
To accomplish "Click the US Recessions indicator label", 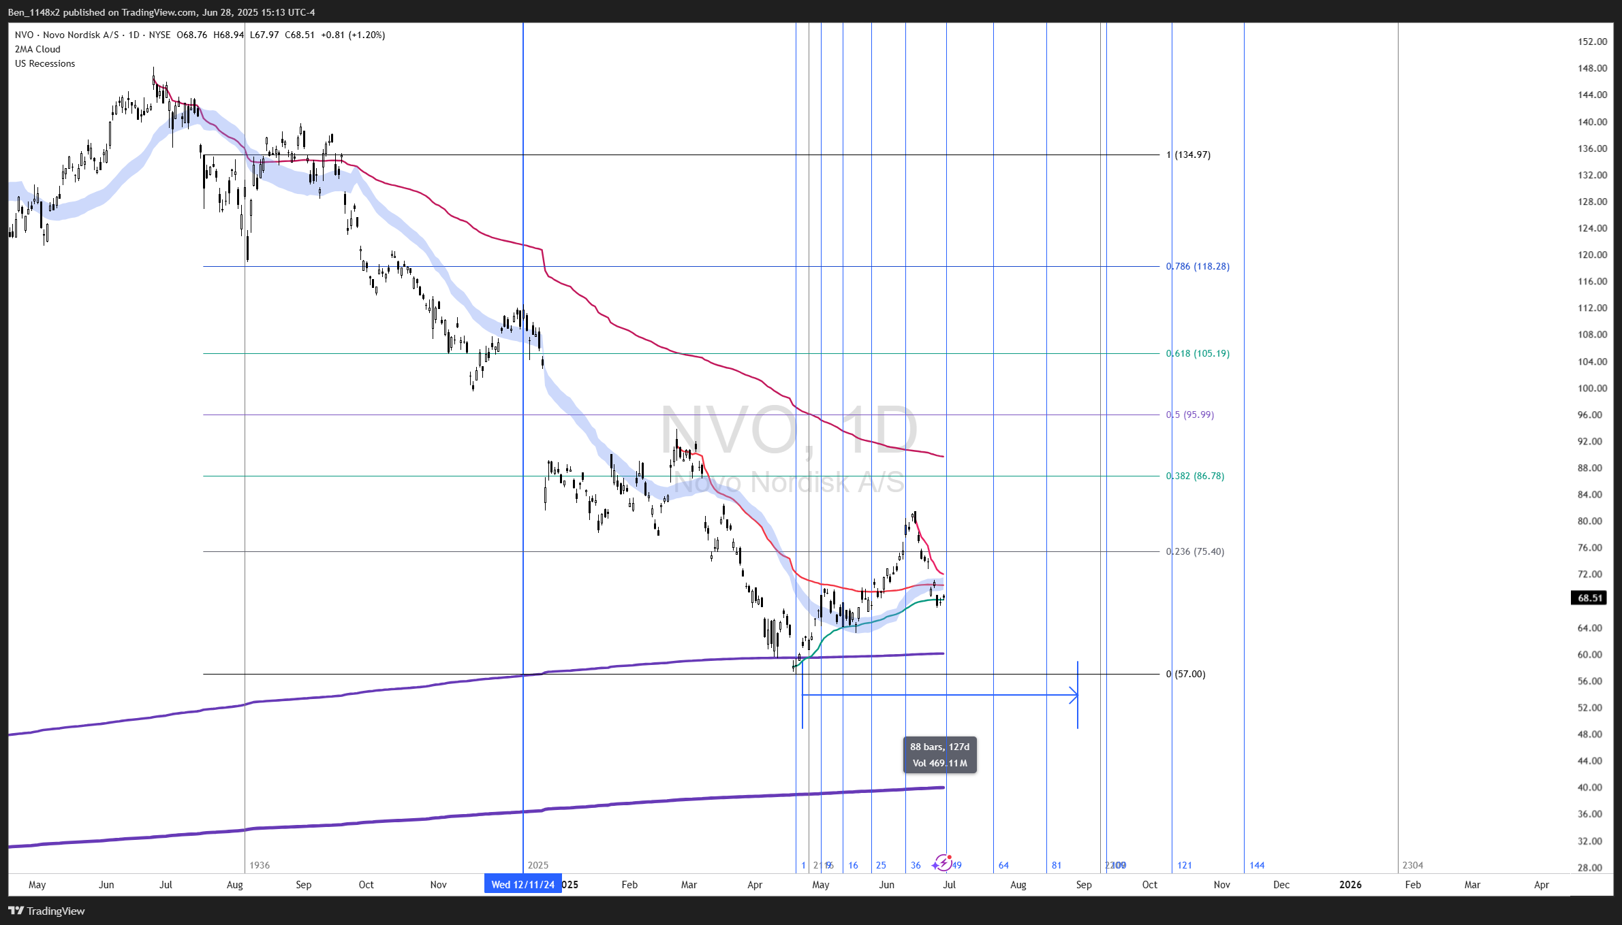I will [x=45, y=63].
